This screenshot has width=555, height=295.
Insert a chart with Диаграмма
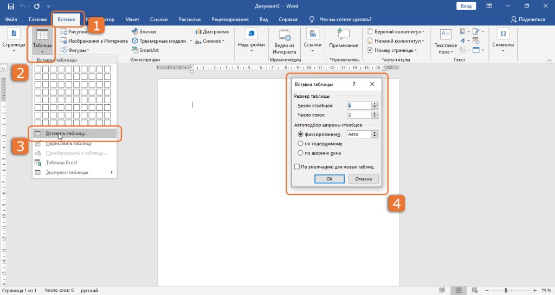pyautogui.click(x=212, y=31)
